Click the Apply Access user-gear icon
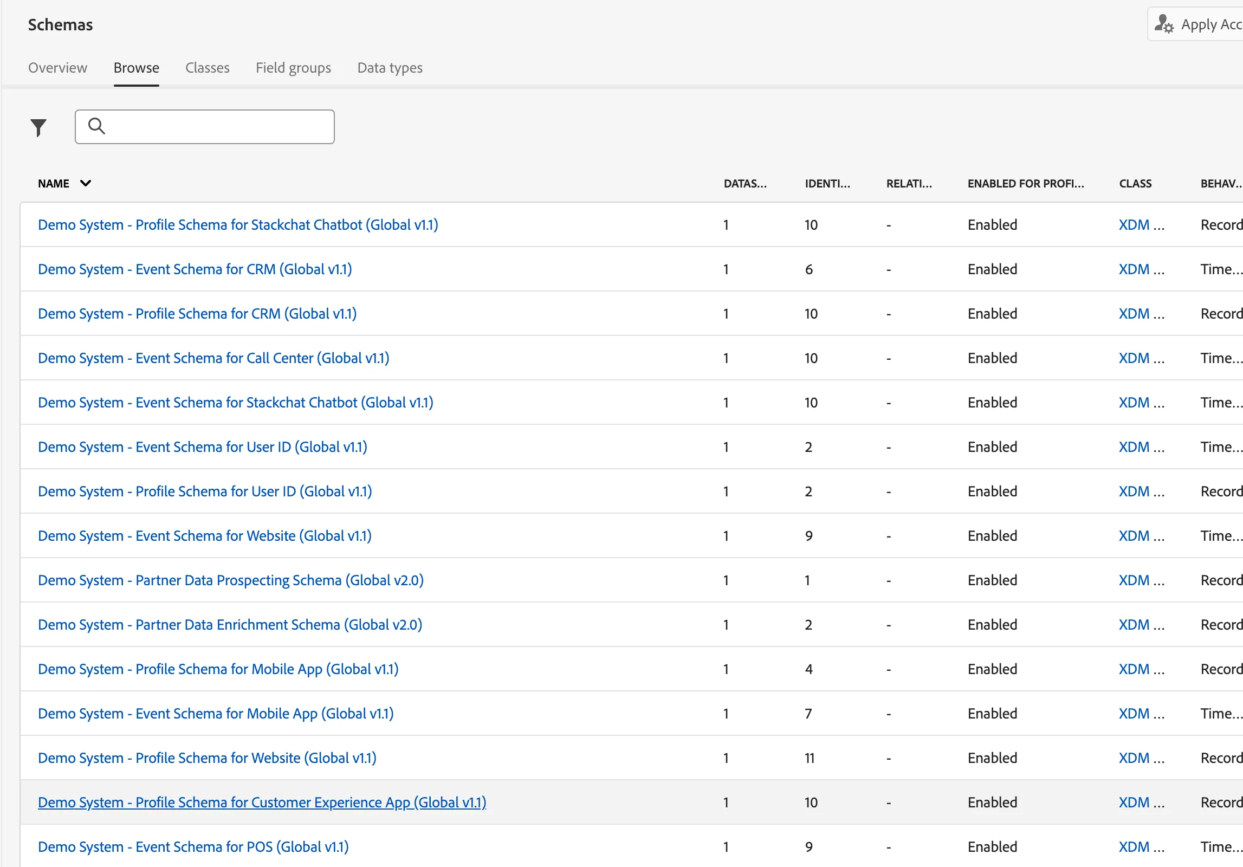This screenshot has height=867, width=1243. (x=1163, y=24)
